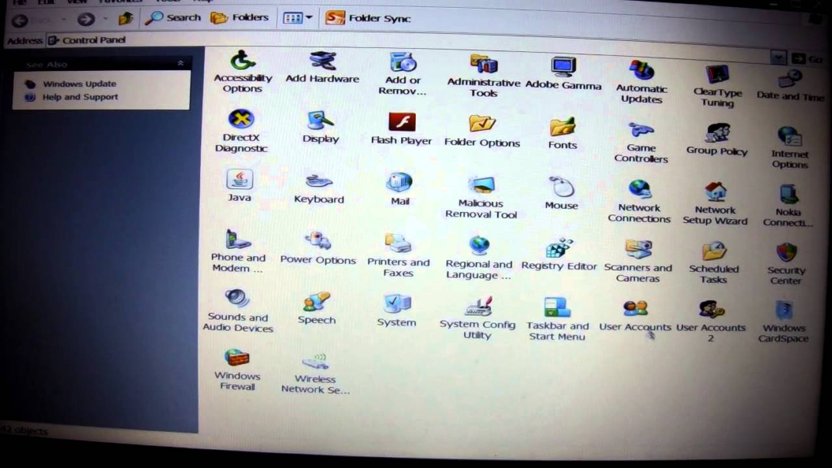Expand the Address bar dropdown

click(x=778, y=58)
